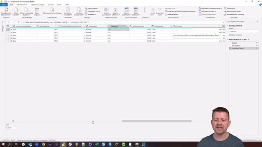The image size is (262, 147).
Task: Open Verwalten dropdown
Action: point(90,15)
